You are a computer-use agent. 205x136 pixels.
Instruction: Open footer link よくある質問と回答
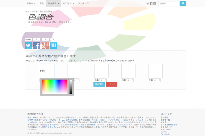tap(169, 125)
